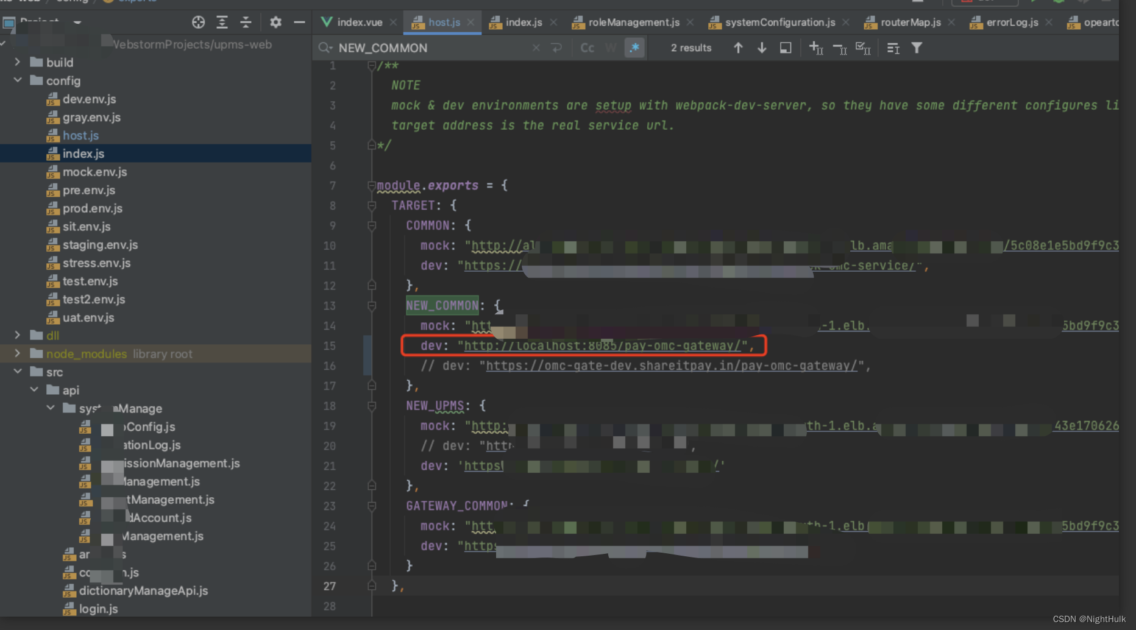Open login.js file in api folder

pyautogui.click(x=98, y=609)
